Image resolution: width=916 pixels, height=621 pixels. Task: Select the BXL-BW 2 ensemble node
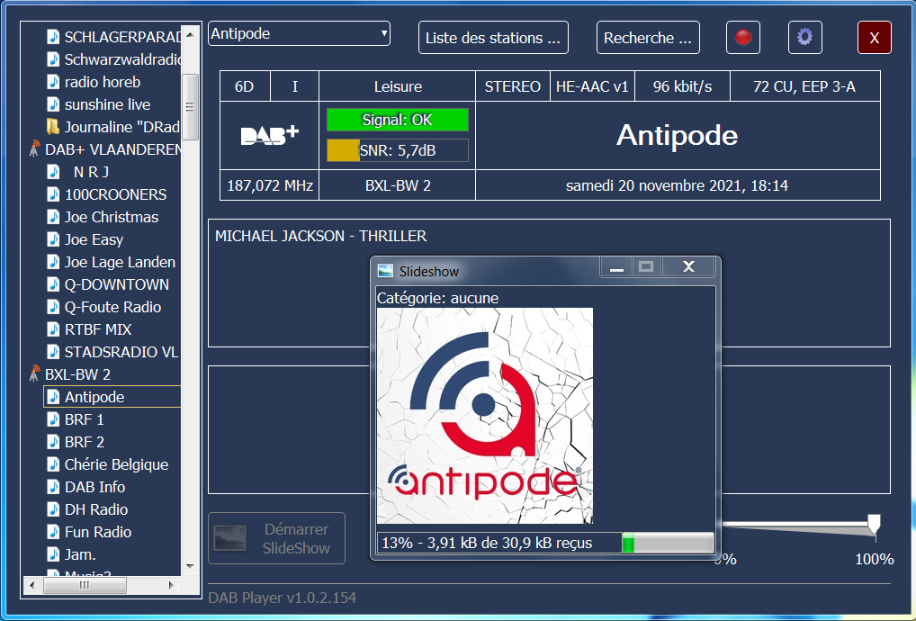pos(77,374)
